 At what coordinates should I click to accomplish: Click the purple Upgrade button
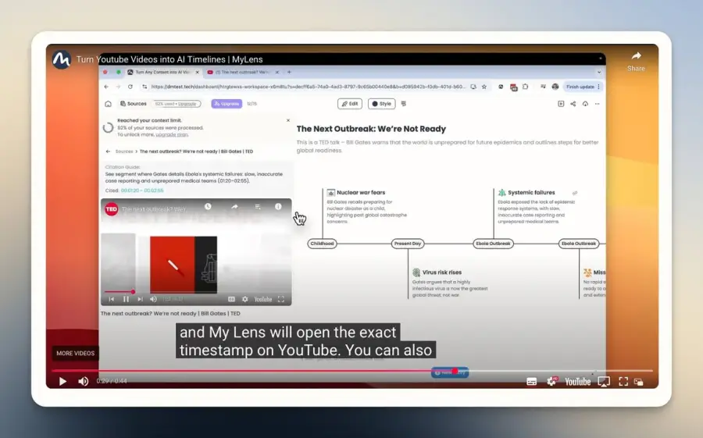227,104
